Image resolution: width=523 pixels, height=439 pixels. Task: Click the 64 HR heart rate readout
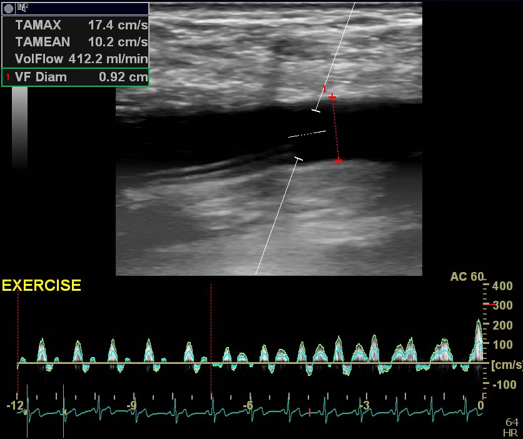click(x=512, y=428)
